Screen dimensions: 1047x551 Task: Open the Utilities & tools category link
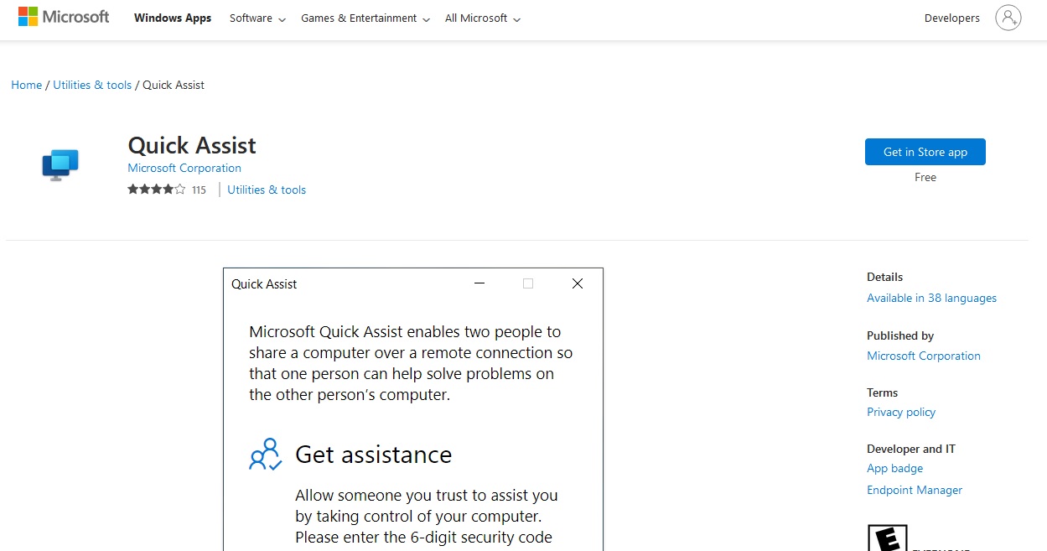(267, 190)
